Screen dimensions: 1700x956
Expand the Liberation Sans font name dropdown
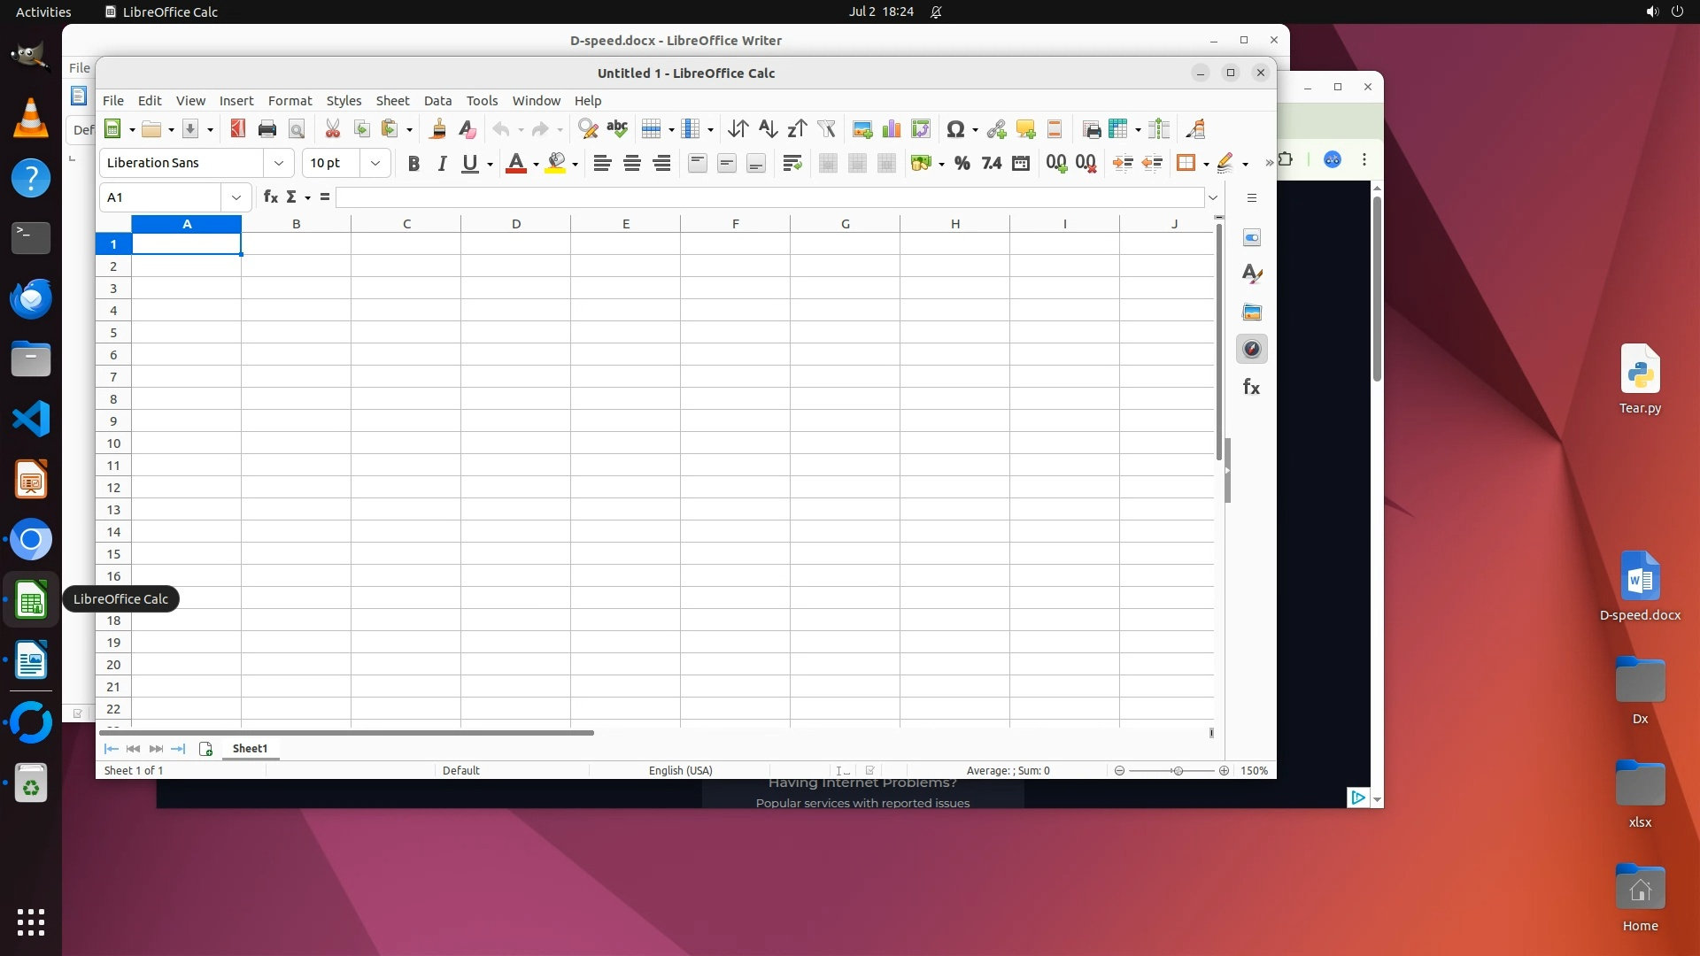pyautogui.click(x=278, y=163)
